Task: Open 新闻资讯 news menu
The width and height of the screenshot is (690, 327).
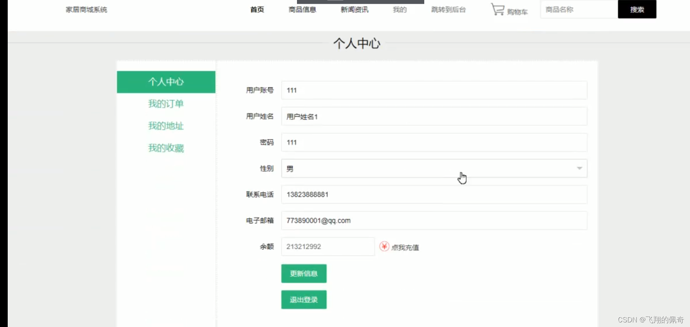Action: pos(354,10)
